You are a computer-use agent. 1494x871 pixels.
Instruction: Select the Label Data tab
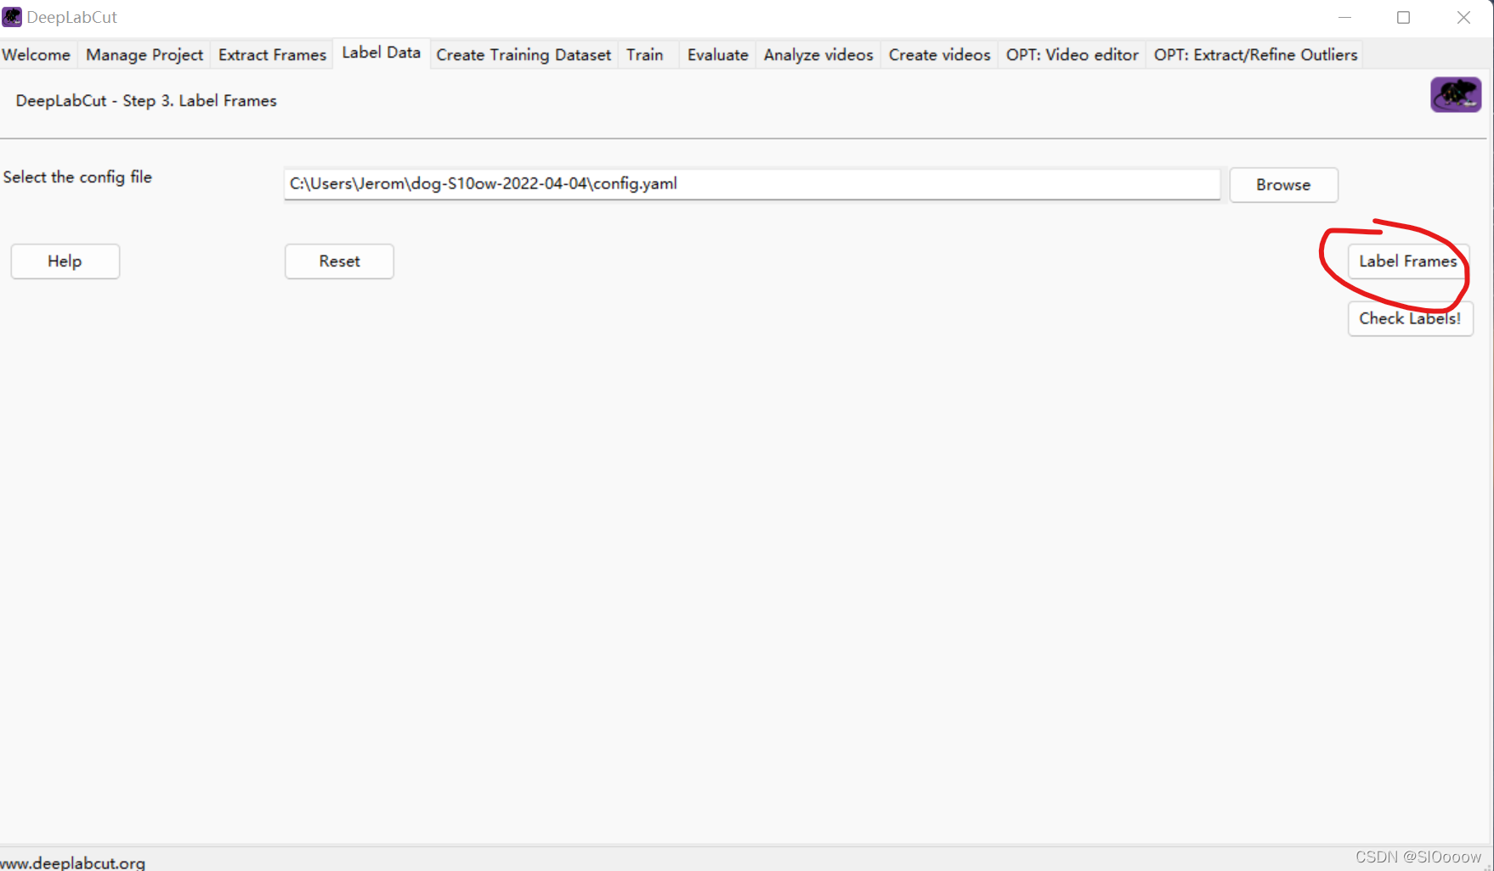[382, 53]
